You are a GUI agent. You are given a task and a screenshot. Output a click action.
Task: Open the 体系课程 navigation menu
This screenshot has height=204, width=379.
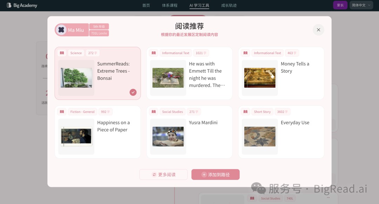pyautogui.click(x=170, y=5)
